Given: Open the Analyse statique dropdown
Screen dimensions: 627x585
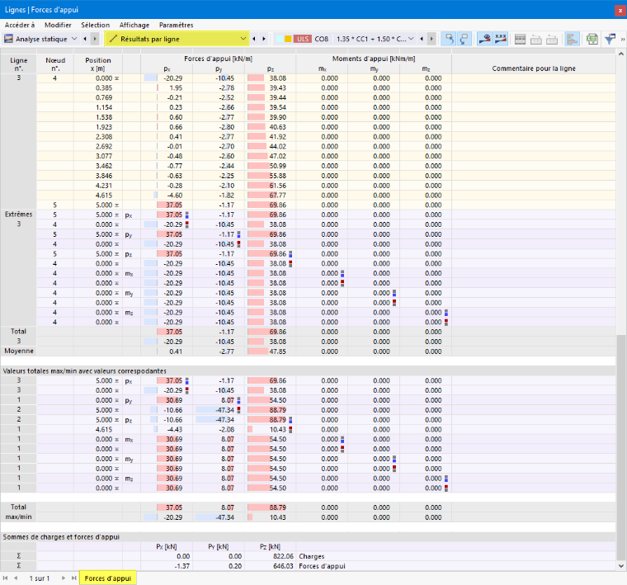Looking at the screenshot, I should pos(74,39).
